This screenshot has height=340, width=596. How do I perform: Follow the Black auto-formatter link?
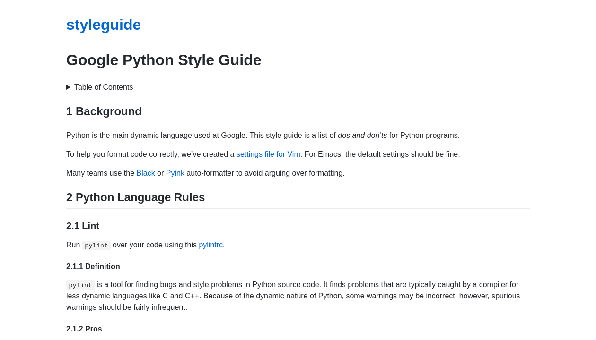pos(146,173)
